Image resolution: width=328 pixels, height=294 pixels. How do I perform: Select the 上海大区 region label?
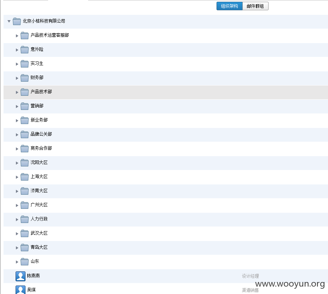39,177
